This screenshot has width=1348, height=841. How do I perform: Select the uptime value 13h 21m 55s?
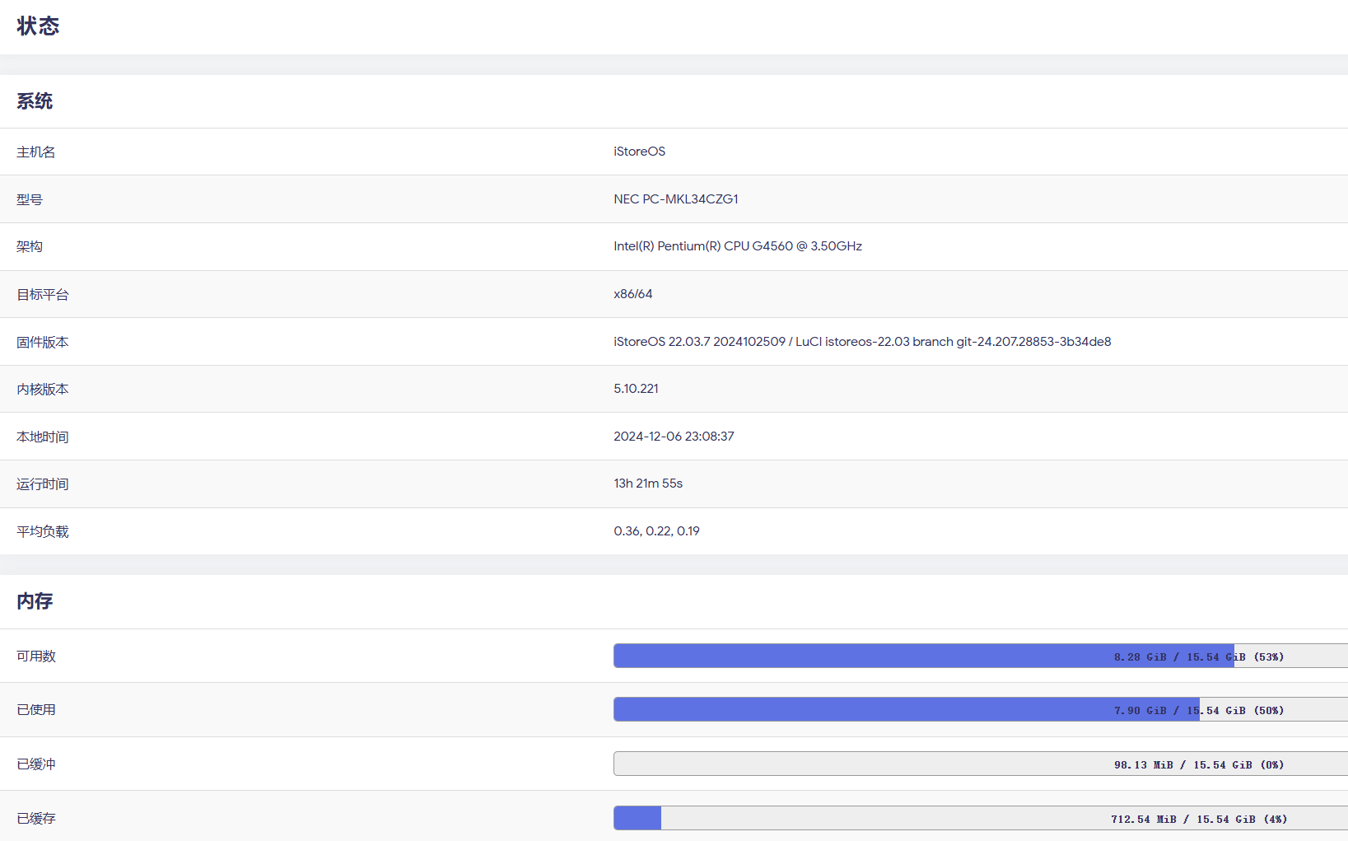coord(648,484)
